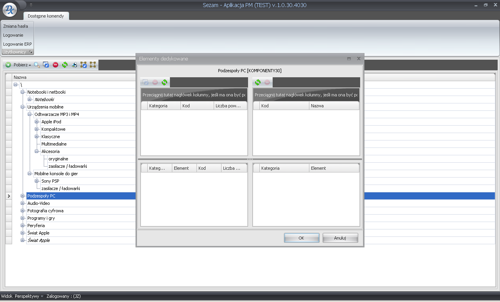Click Logowanie ERP command
The width and height of the screenshot is (500, 302).
click(18, 44)
